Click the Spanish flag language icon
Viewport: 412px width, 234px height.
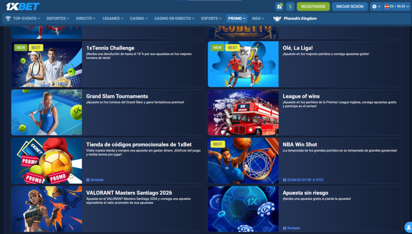[x=387, y=6]
